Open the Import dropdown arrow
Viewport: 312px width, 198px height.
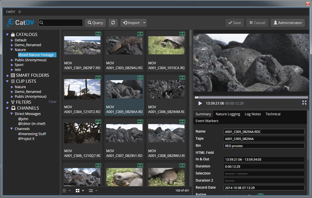[144, 23]
